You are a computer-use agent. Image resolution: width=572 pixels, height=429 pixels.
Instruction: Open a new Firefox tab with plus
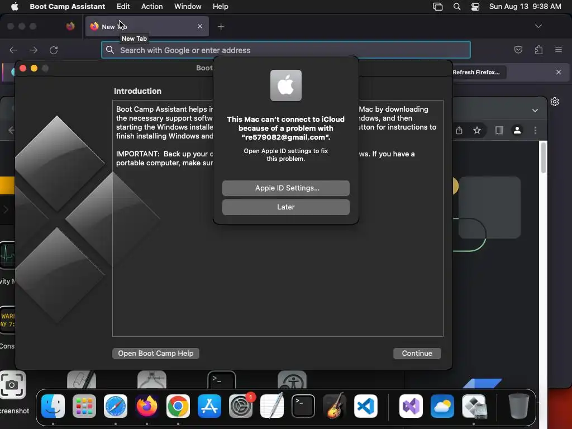click(x=221, y=26)
